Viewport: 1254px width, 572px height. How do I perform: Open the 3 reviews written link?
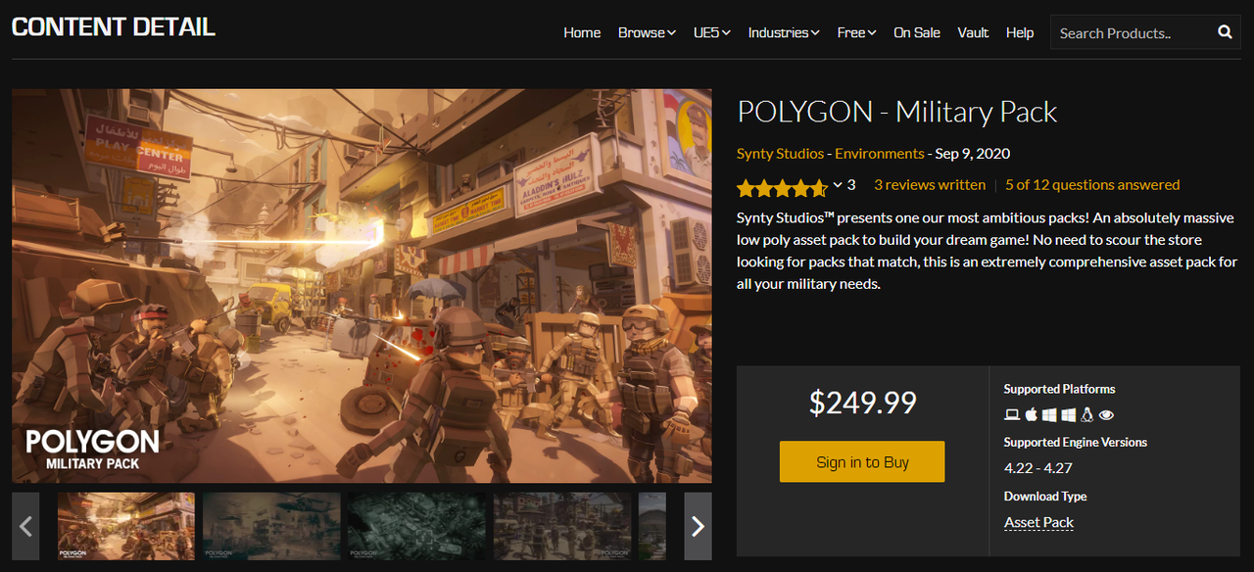(930, 185)
